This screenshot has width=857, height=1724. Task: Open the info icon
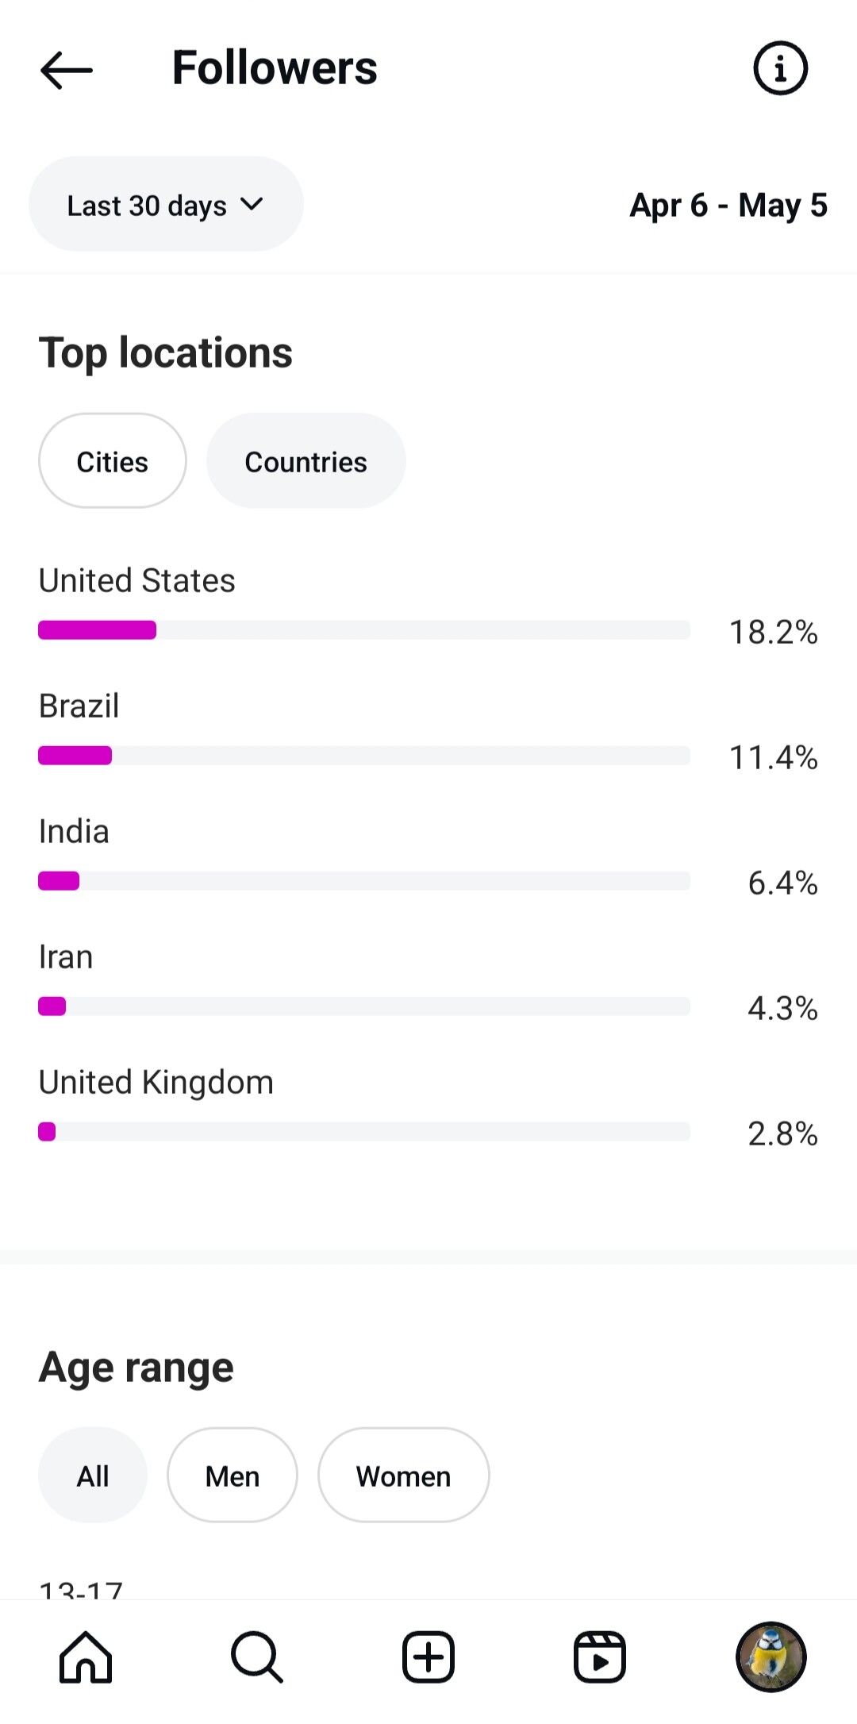(779, 68)
